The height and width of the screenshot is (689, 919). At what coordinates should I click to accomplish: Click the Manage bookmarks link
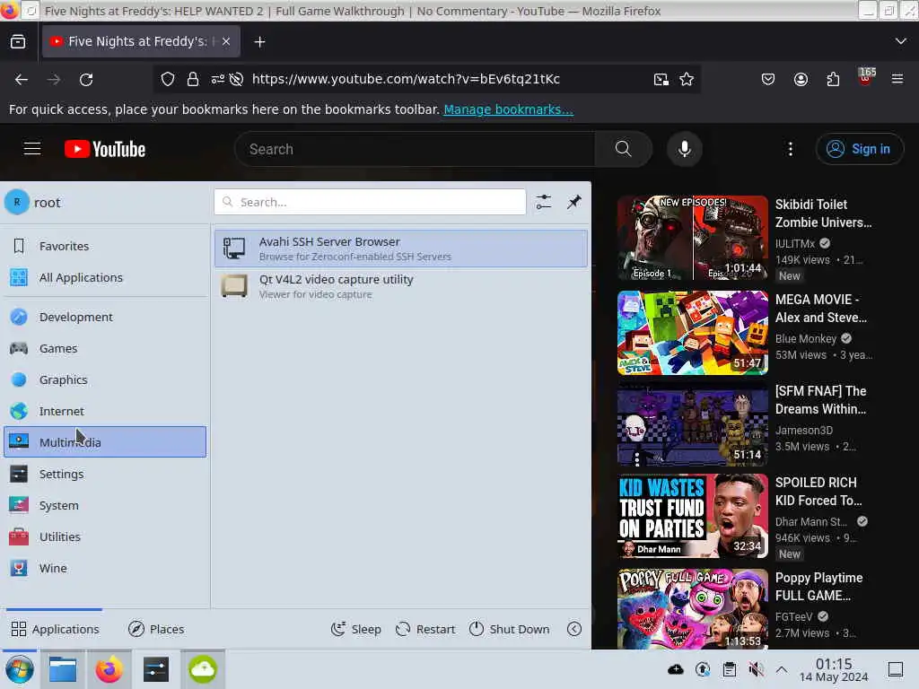tap(508, 109)
